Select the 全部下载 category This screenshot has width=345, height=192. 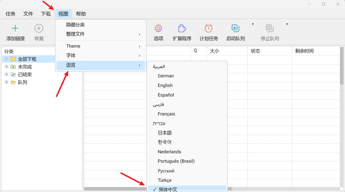(27, 59)
